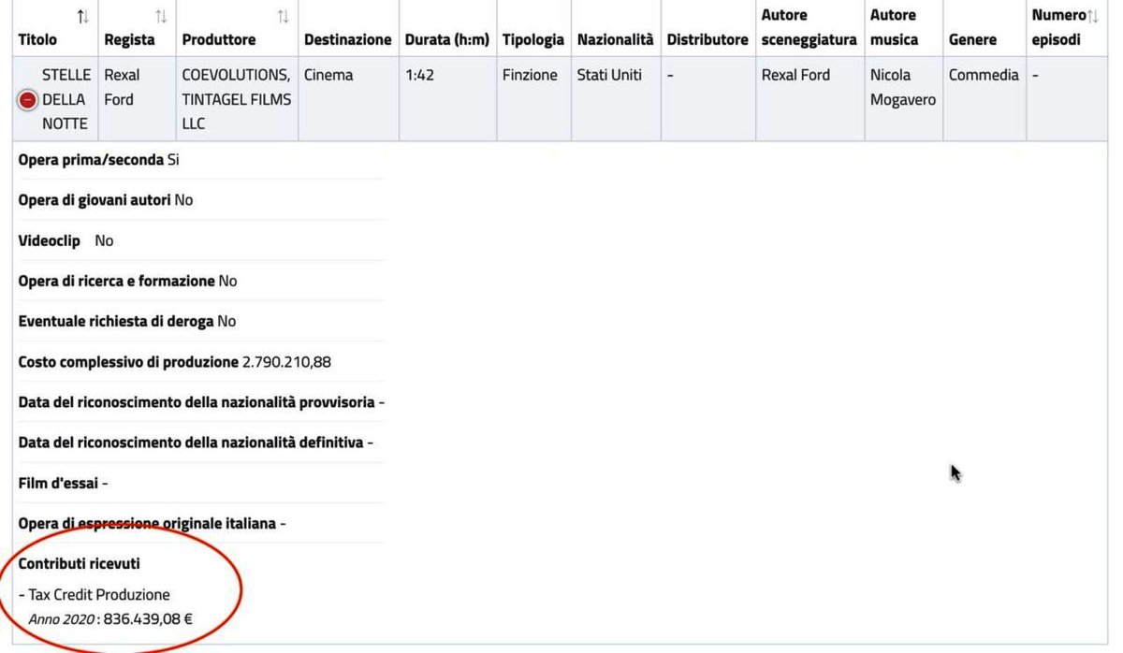Click the Videoclip No line
The width and height of the screenshot is (1123, 653).
pos(66,240)
